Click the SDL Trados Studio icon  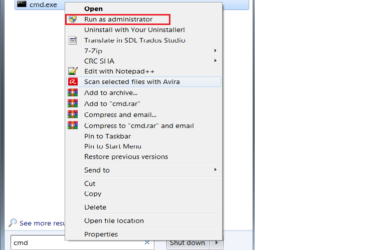tap(73, 40)
